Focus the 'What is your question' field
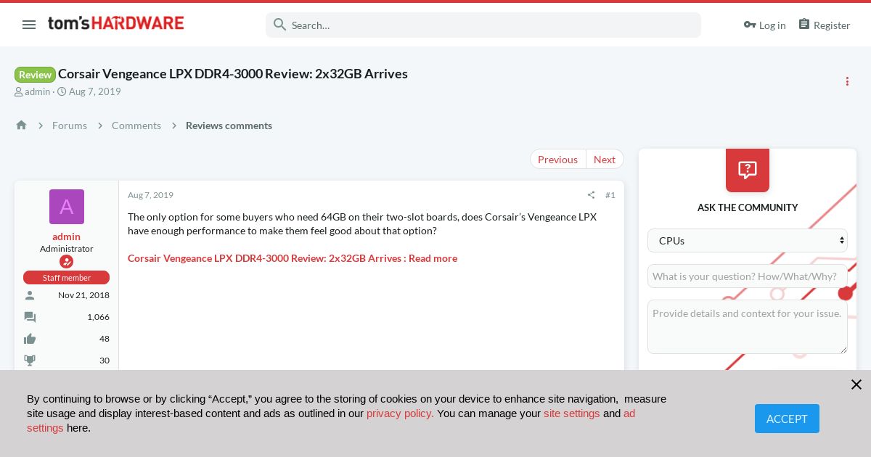The width and height of the screenshot is (871, 457). (x=747, y=276)
